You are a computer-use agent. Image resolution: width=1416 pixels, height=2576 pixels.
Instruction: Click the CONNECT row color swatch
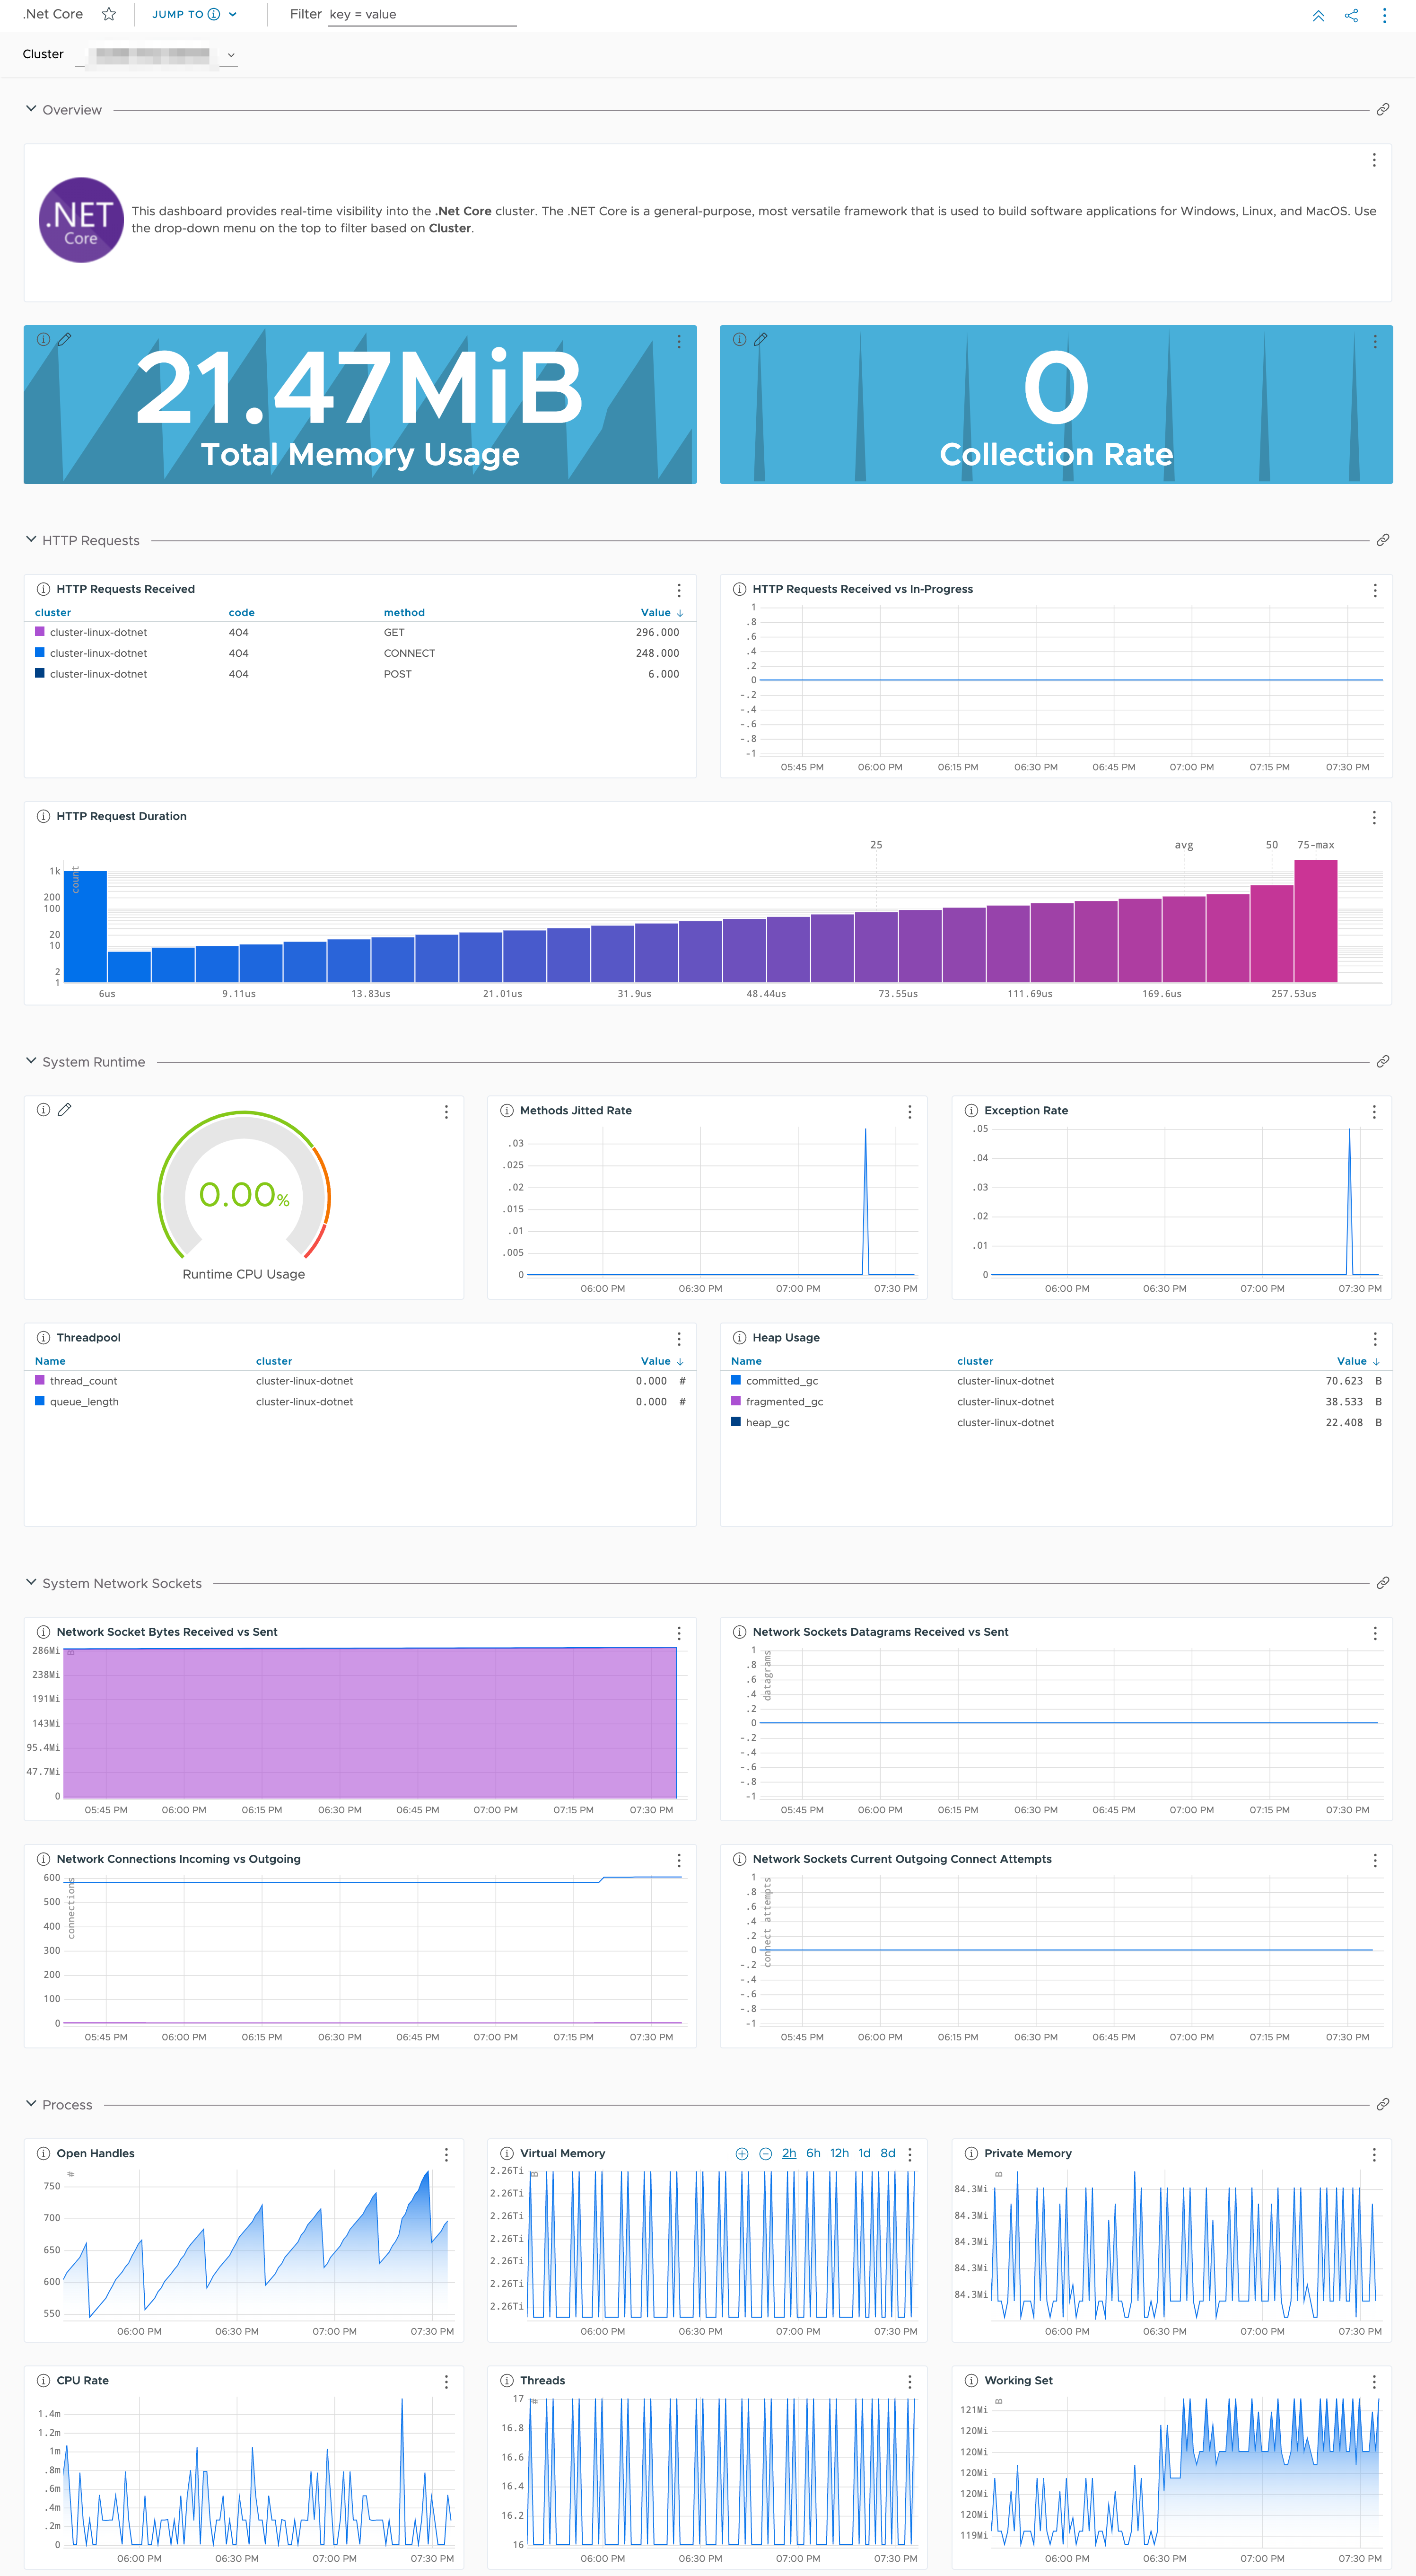(40, 652)
